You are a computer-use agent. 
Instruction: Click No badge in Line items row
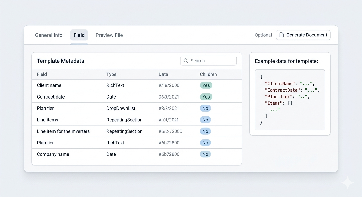205,120
